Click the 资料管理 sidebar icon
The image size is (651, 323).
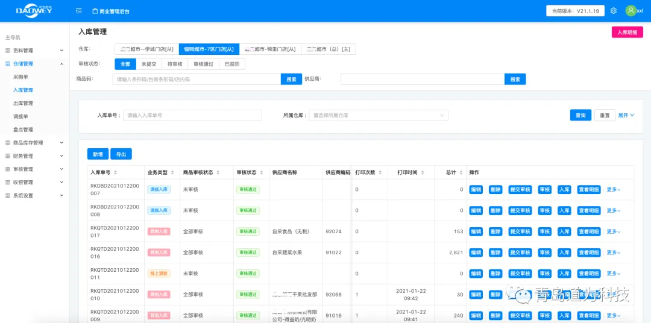coord(8,51)
